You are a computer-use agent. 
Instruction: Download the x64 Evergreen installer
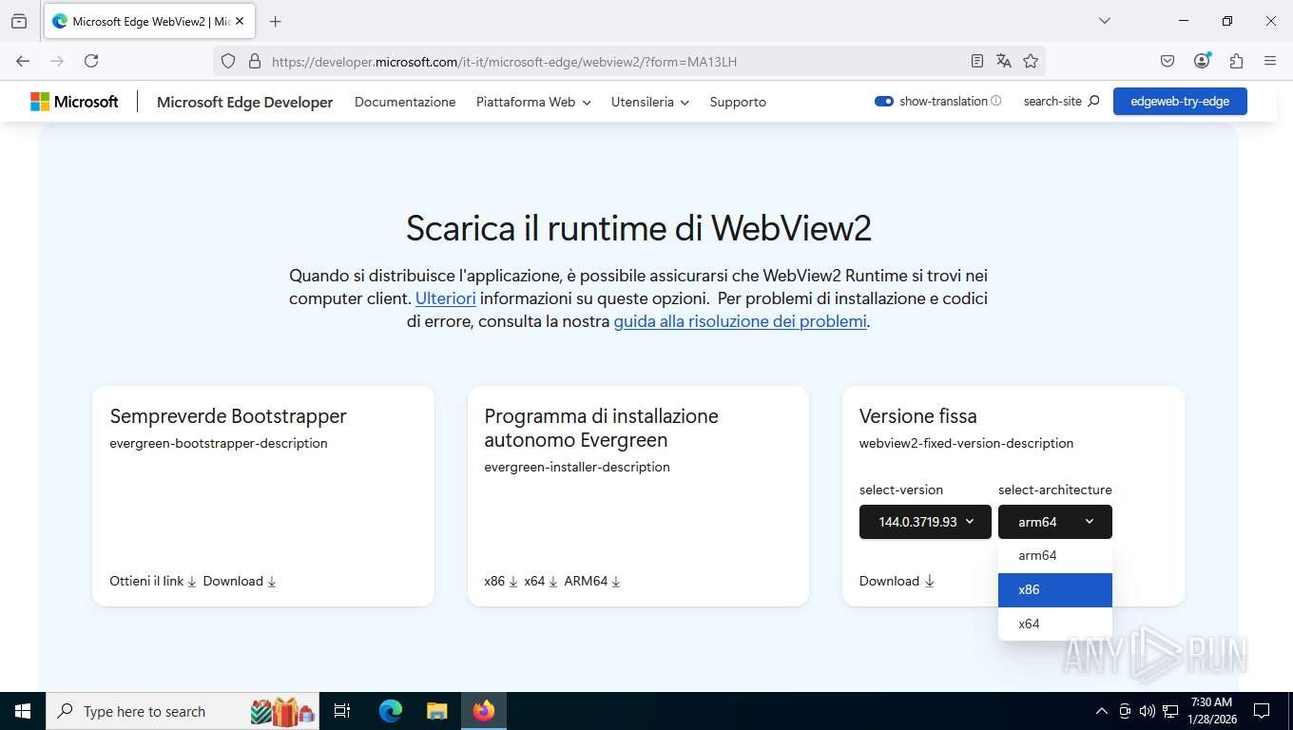click(x=541, y=581)
